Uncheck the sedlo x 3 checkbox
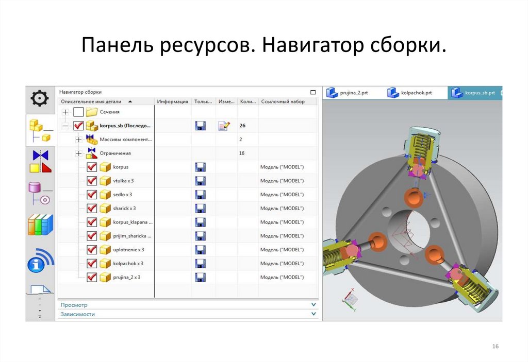The height and width of the screenshot is (362, 528). pos(92,195)
